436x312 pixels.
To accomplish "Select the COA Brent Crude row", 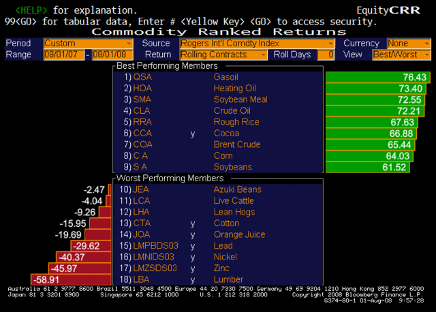I will point(218,144).
